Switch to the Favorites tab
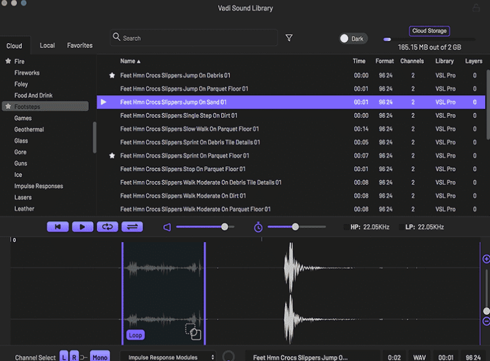The width and height of the screenshot is (490, 361). coord(80,46)
